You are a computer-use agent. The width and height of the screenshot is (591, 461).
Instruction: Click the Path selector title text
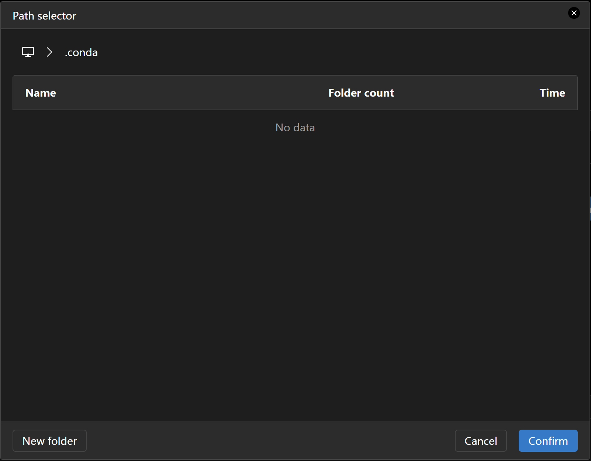point(44,16)
